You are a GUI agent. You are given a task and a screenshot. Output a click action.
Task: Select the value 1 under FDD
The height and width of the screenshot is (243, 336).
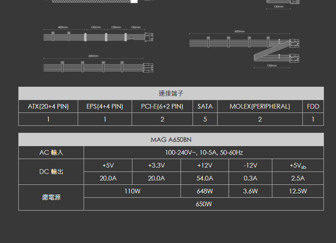click(313, 119)
